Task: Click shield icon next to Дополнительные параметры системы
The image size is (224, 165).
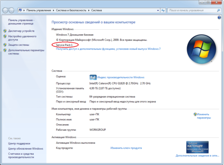Action: click(5, 50)
